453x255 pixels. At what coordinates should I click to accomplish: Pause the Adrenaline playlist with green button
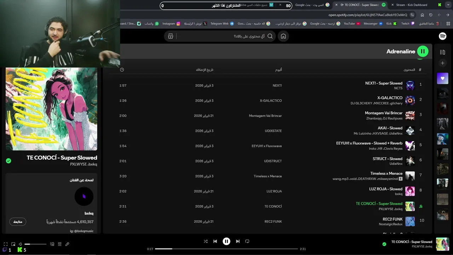pyautogui.click(x=423, y=51)
